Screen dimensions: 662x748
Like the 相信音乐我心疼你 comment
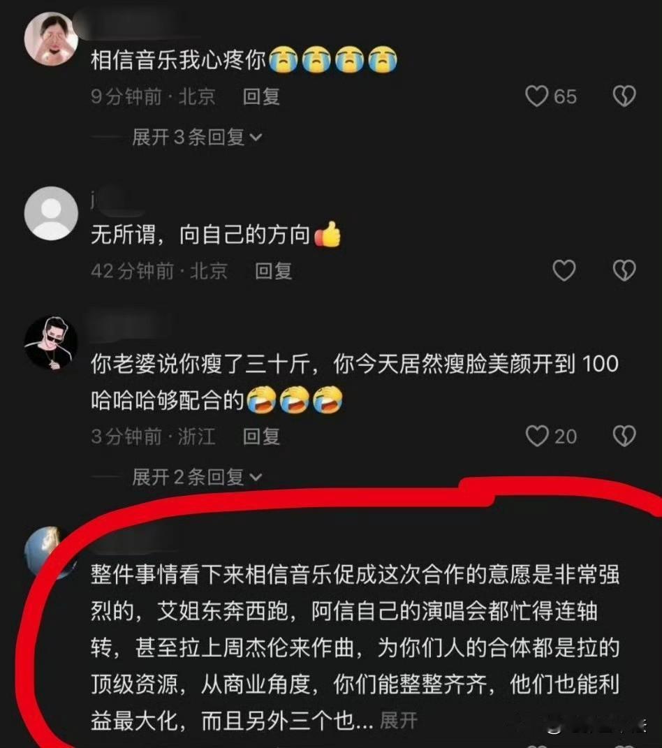tap(536, 96)
